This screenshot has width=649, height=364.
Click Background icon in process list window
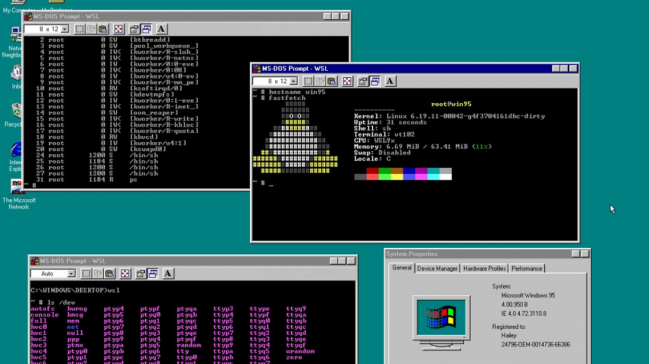coord(146,29)
